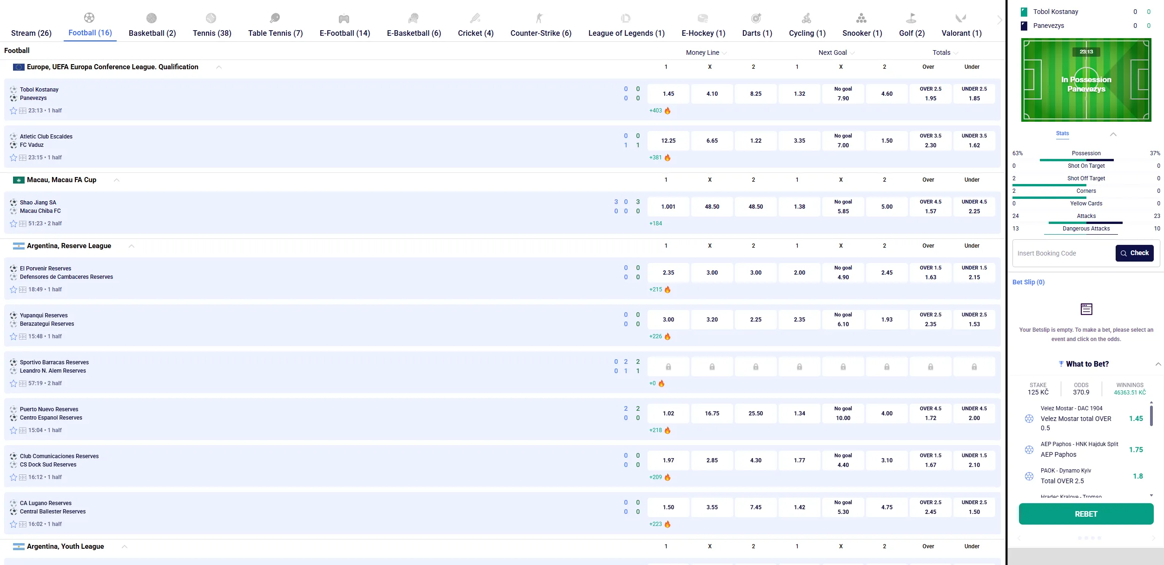Click the Golf flag icon
The image size is (1164, 565).
coord(911,18)
